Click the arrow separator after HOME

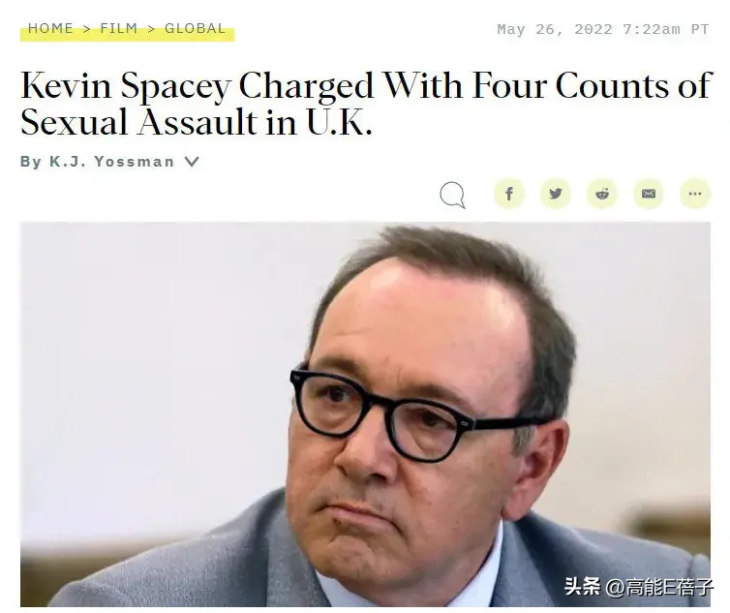click(x=86, y=29)
